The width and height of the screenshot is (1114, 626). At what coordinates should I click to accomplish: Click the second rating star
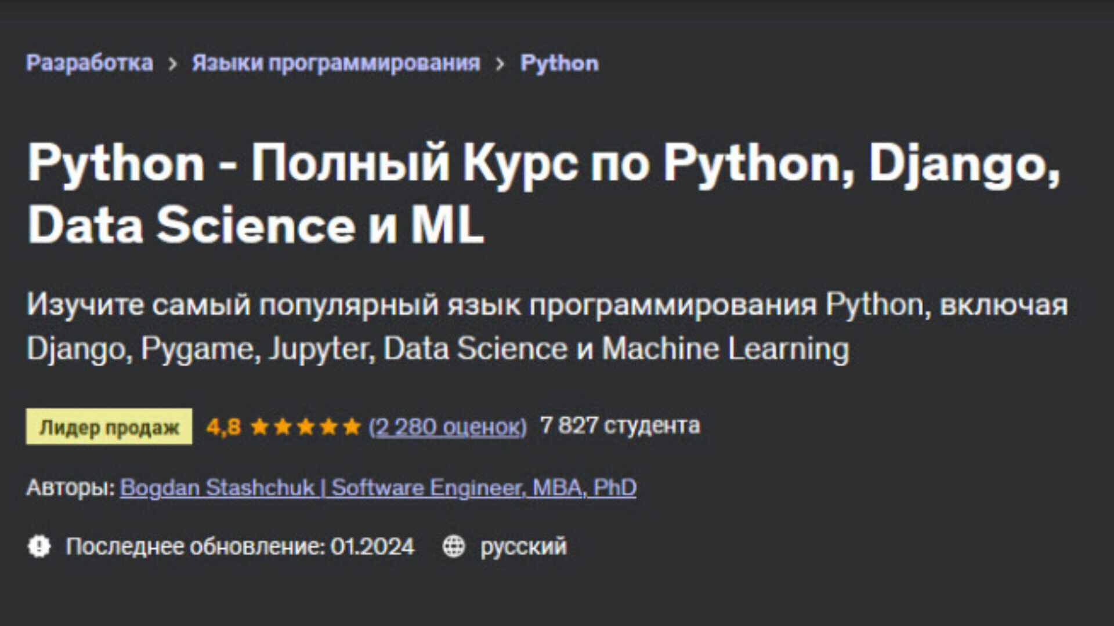[283, 427]
